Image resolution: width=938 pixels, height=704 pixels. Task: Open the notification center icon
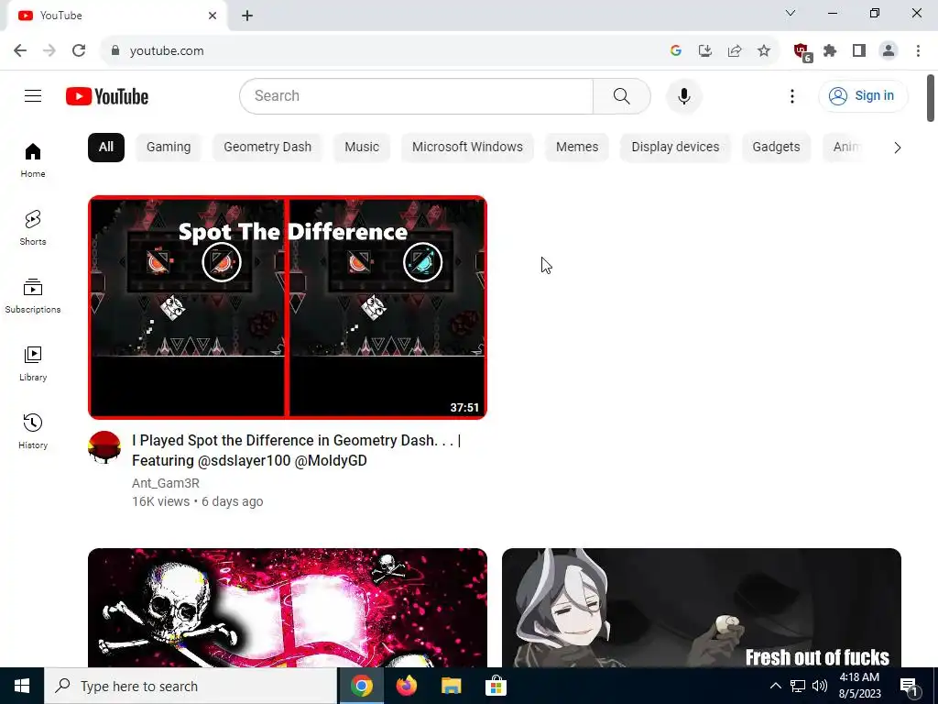tap(910, 687)
